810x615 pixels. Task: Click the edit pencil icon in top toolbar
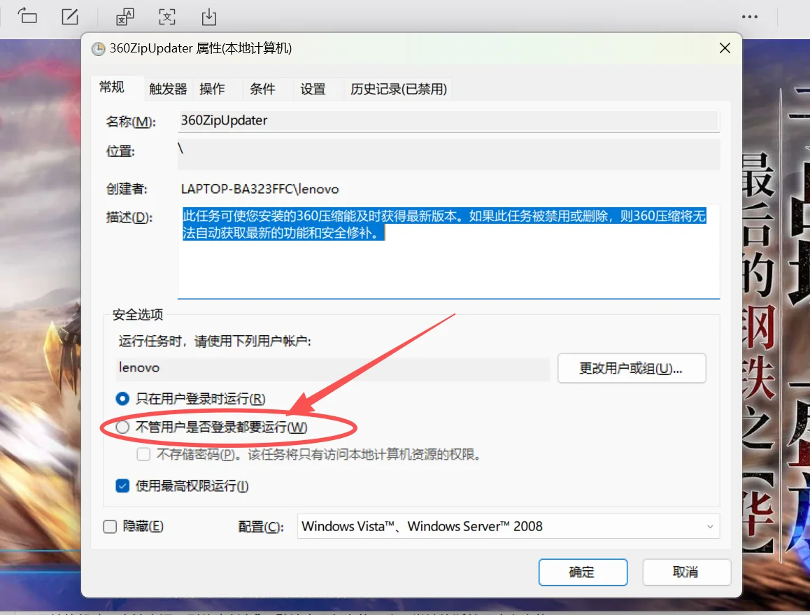[x=70, y=17]
